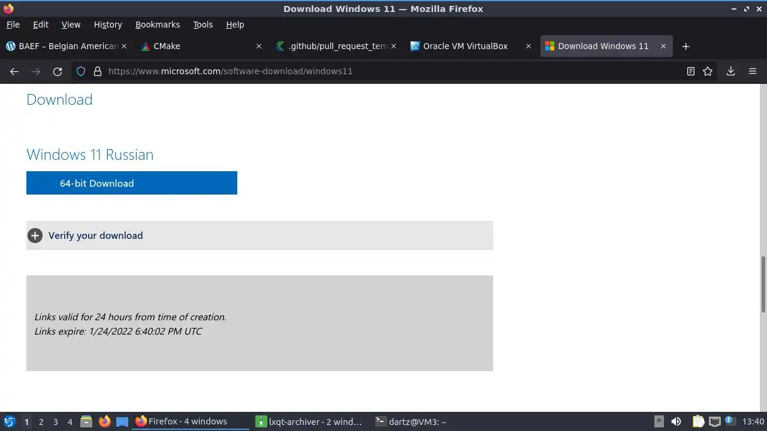Open the network connection tray icon

tap(714, 421)
